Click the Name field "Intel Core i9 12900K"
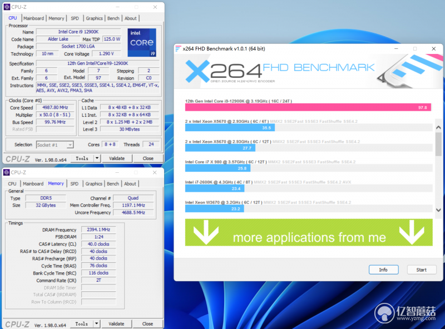The height and width of the screenshot is (329, 445). 78,32
